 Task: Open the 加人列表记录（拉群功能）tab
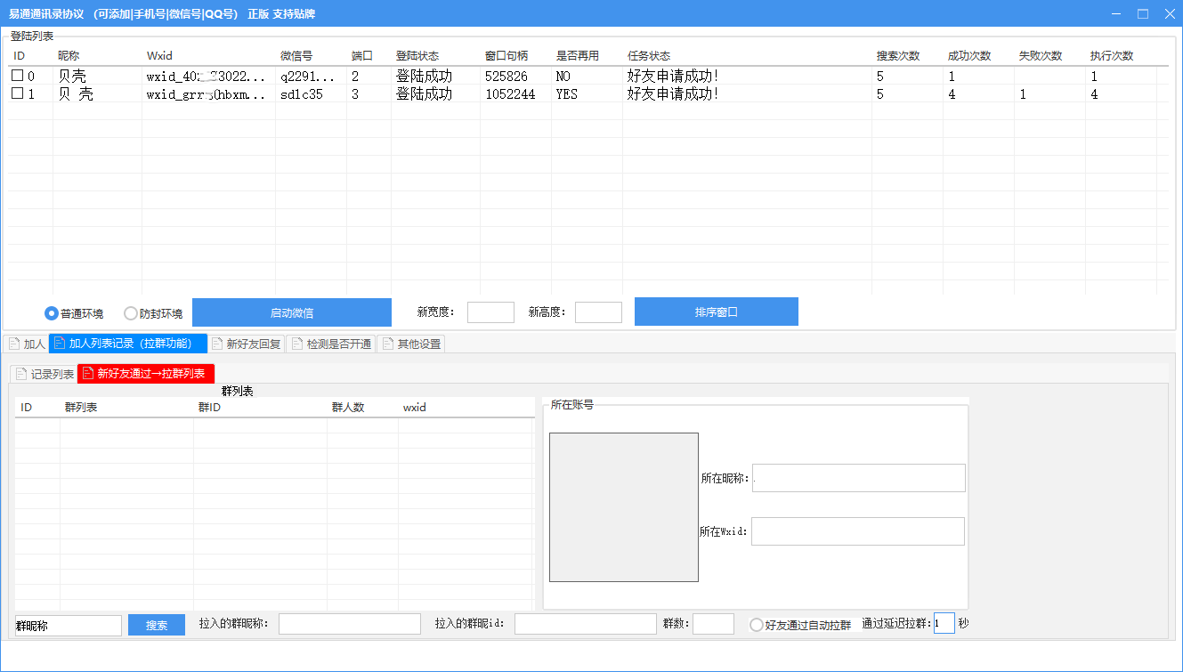point(128,344)
